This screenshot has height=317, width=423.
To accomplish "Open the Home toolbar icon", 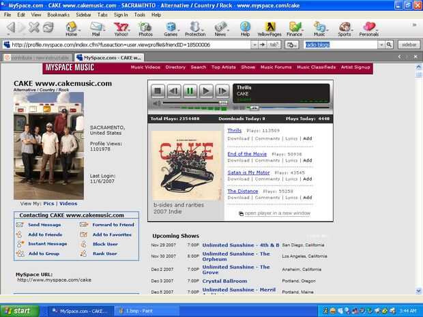I will [x=71, y=29].
